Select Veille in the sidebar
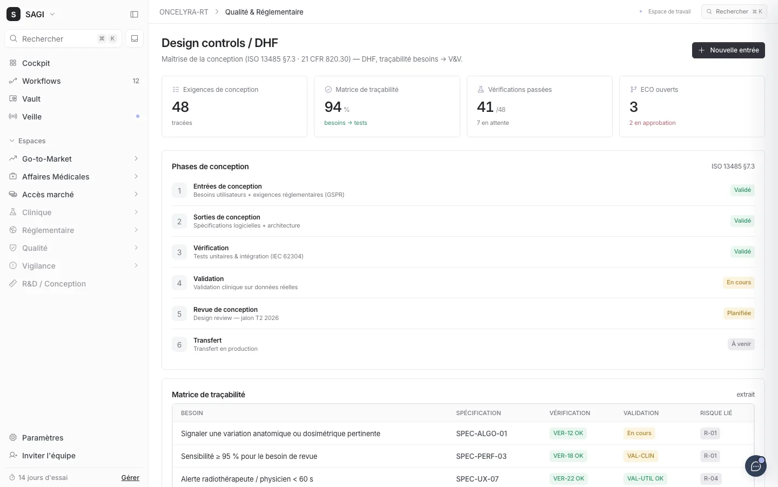Screen dimensions: 778x487 [x=74, y=116]
